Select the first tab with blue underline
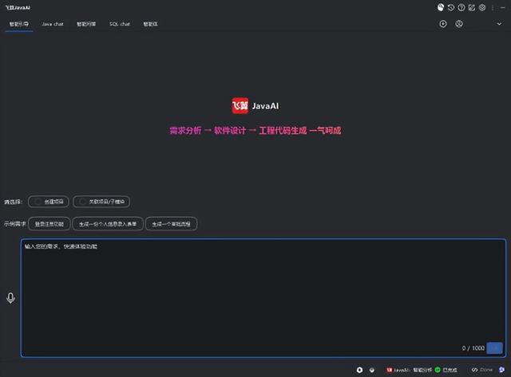The image size is (511, 377). point(19,24)
